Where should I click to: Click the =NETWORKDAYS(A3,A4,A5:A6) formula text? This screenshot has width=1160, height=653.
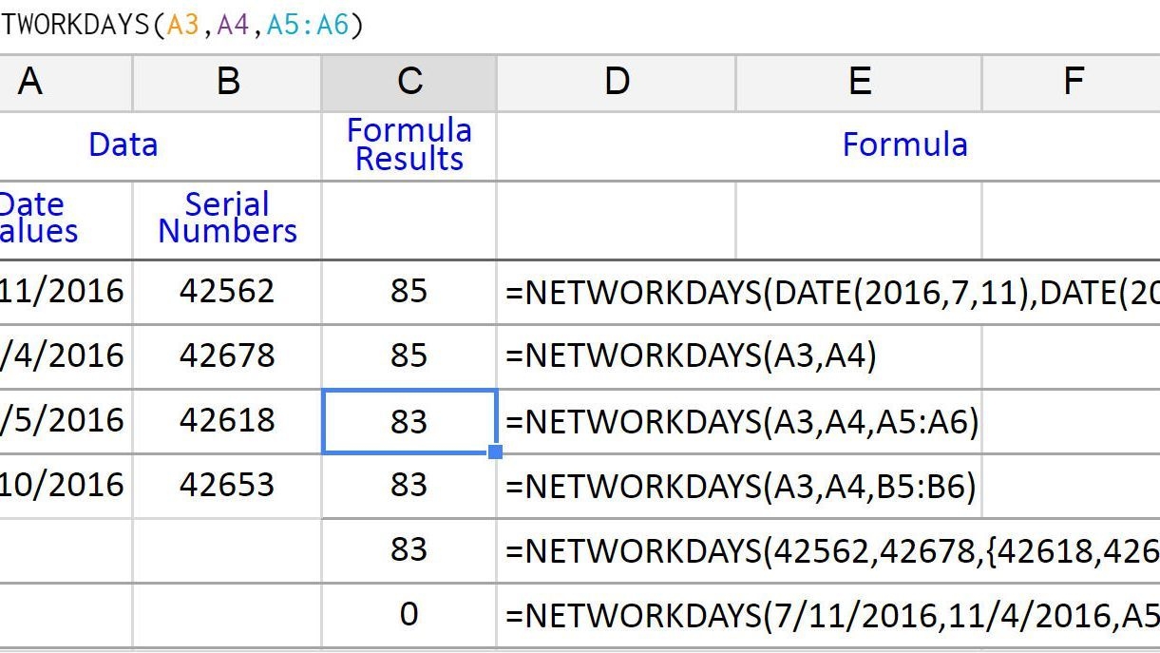tap(742, 420)
